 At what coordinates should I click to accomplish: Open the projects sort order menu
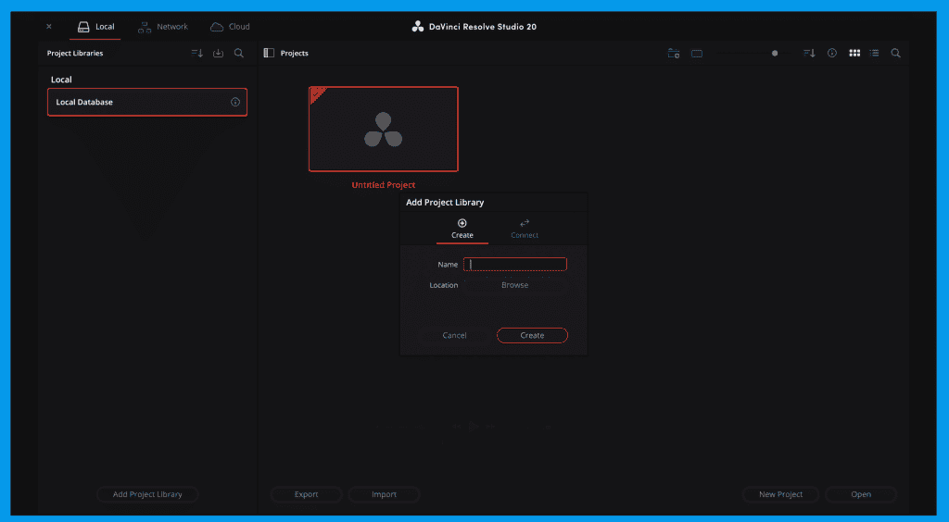pyautogui.click(x=809, y=53)
